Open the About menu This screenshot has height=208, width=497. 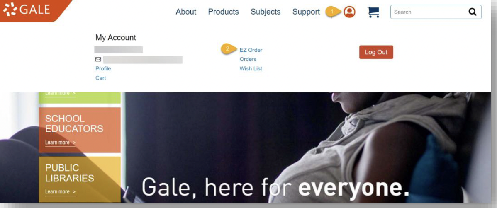186,12
